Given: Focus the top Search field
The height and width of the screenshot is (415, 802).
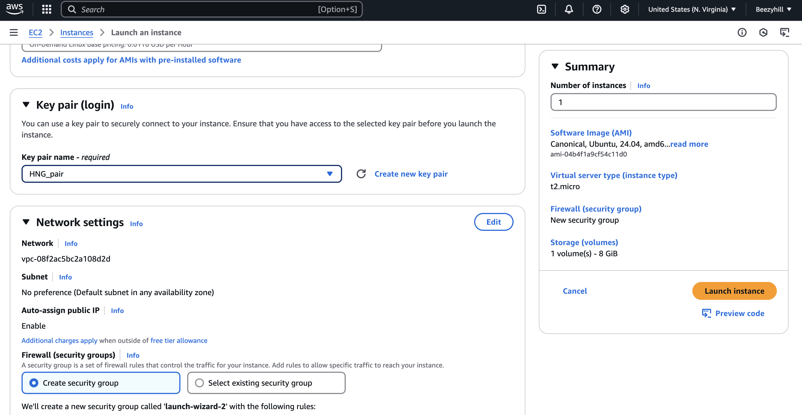Looking at the screenshot, I should pos(212,9).
